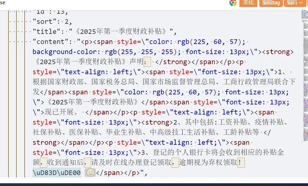Select the \uD83D\uDE00 highlighted escape sequence

(57, 173)
